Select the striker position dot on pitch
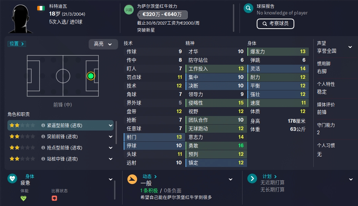Viewport: 358px width, 206px height. (x=91, y=76)
